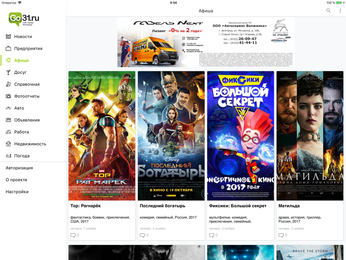Click comment icon under Матильда
346x260 pixels.
point(281,235)
